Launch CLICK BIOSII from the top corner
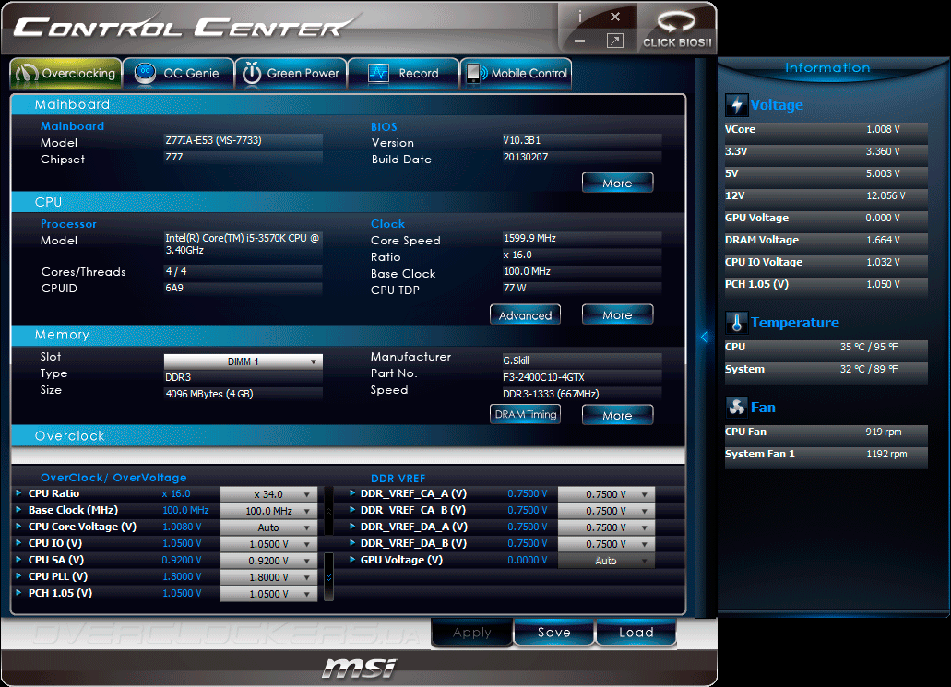This screenshot has height=687, width=951. (677, 30)
